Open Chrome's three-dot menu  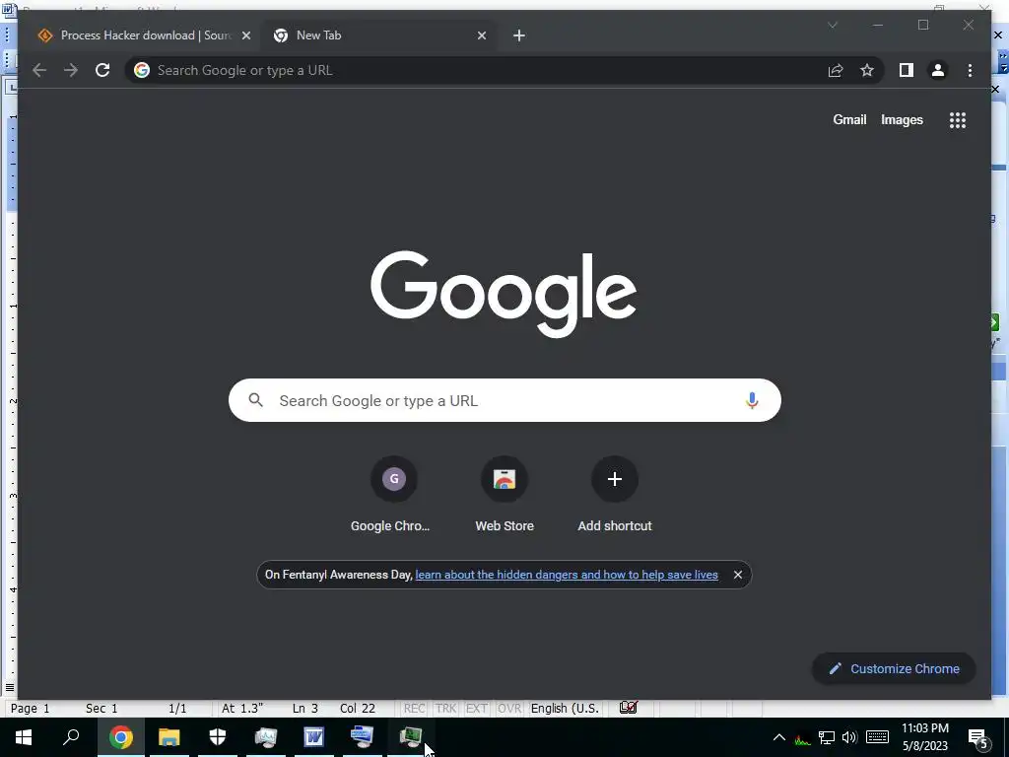pos(970,70)
